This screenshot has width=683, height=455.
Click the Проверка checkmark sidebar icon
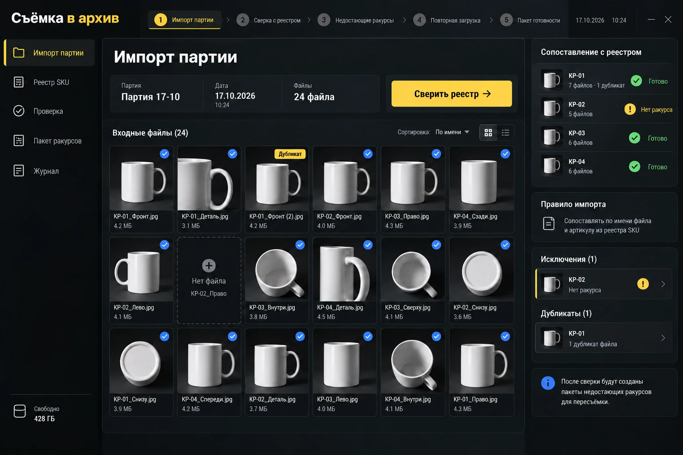19,111
